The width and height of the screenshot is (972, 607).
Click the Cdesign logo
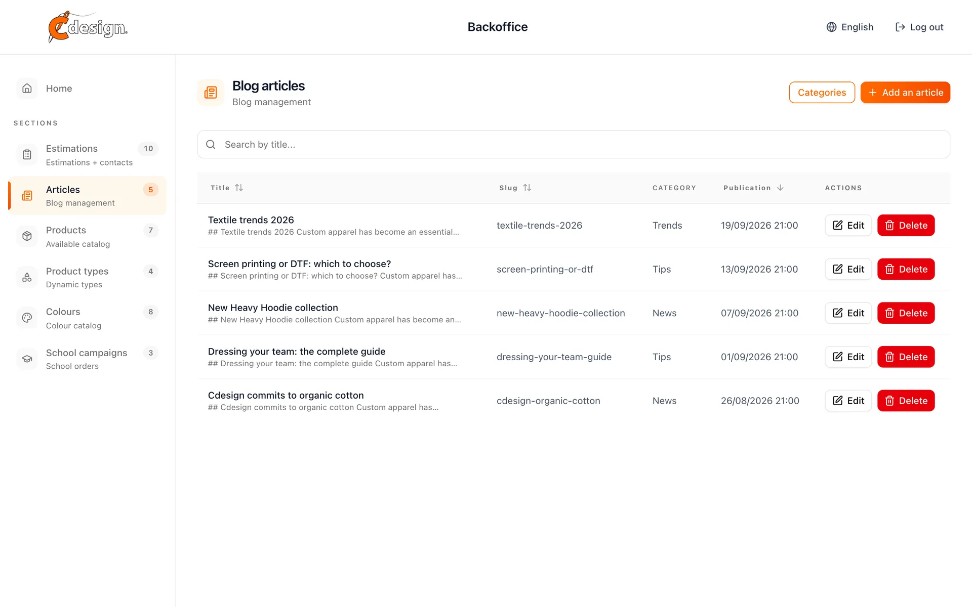point(88,27)
